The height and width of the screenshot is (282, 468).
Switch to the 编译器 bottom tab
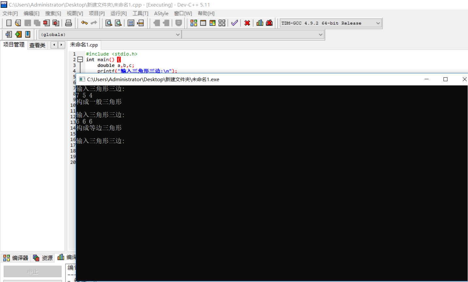[16, 258]
